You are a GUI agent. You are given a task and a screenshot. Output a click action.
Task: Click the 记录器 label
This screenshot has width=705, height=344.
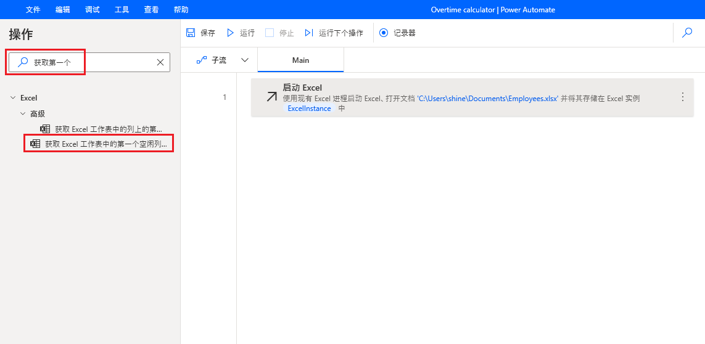(x=405, y=33)
